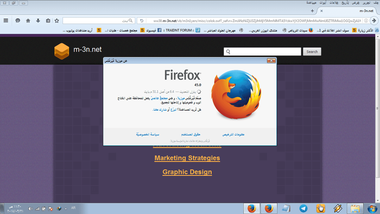Click the مجتمعٌ عالميّ global community link
380x214 pixels.
point(160,99)
